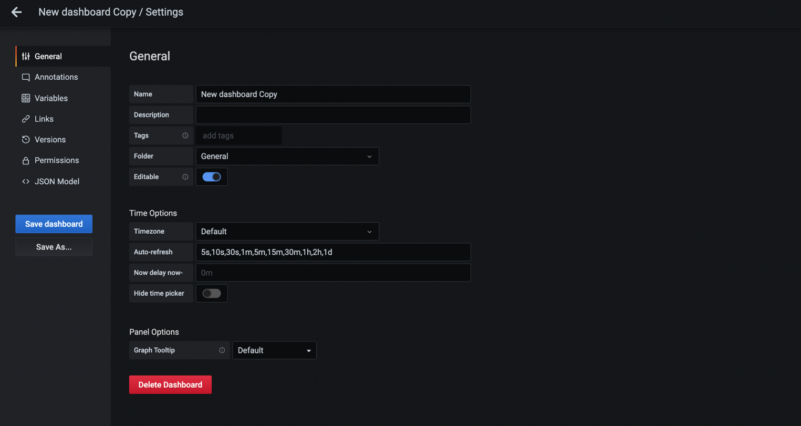
Task: Click the red Delete Dashboard button
Action: click(170, 385)
